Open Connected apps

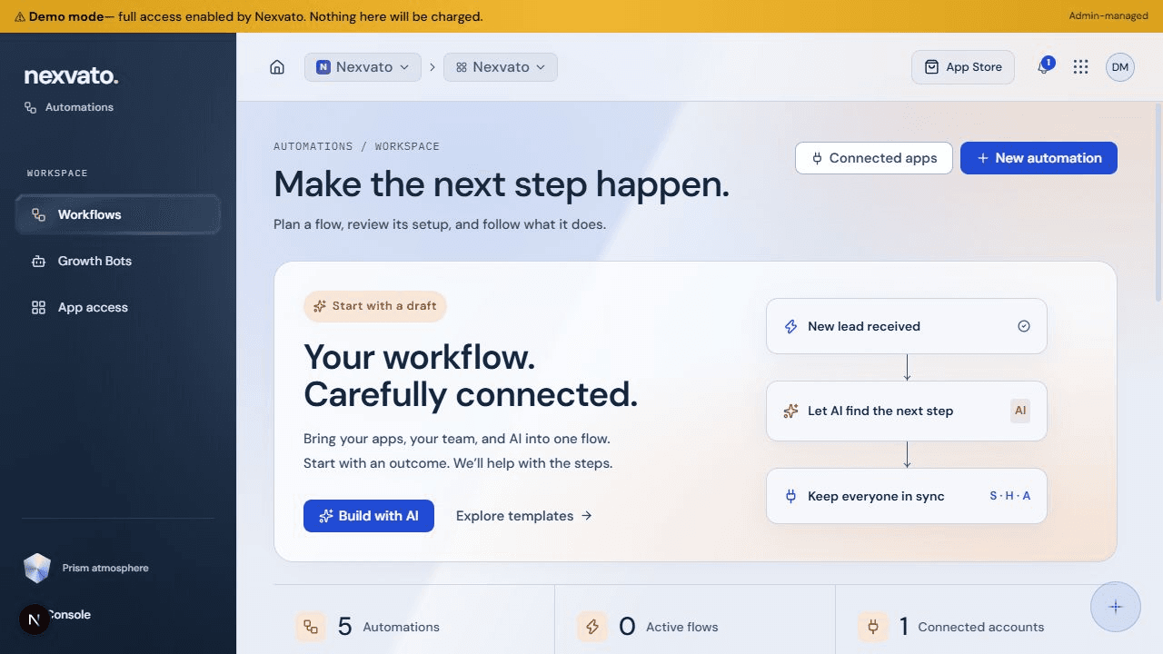click(873, 158)
